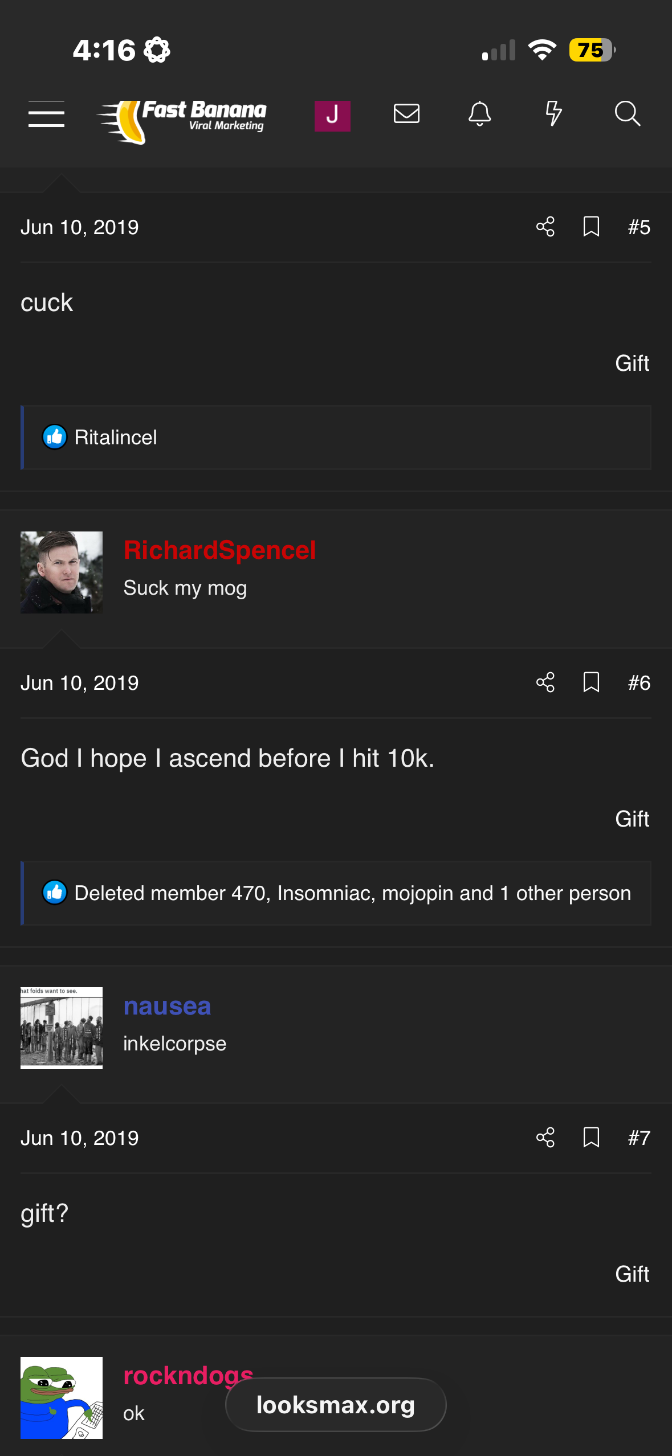Tap the looksmax.org address pill
The width and height of the screenshot is (672, 1456).
pyautogui.click(x=336, y=1405)
